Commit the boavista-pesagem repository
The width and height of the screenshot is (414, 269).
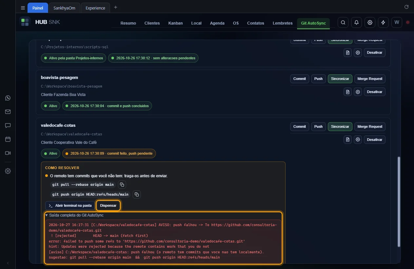coord(299,79)
